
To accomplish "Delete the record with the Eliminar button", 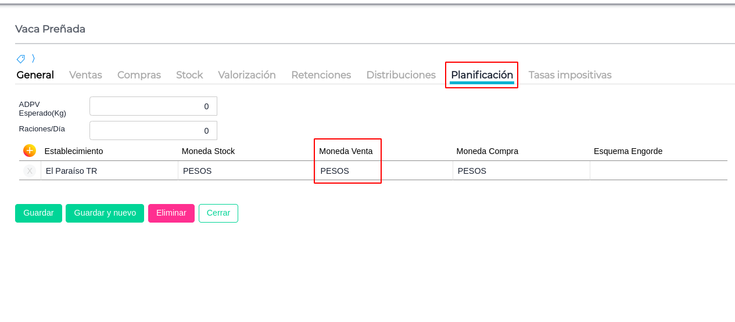I will pos(171,213).
